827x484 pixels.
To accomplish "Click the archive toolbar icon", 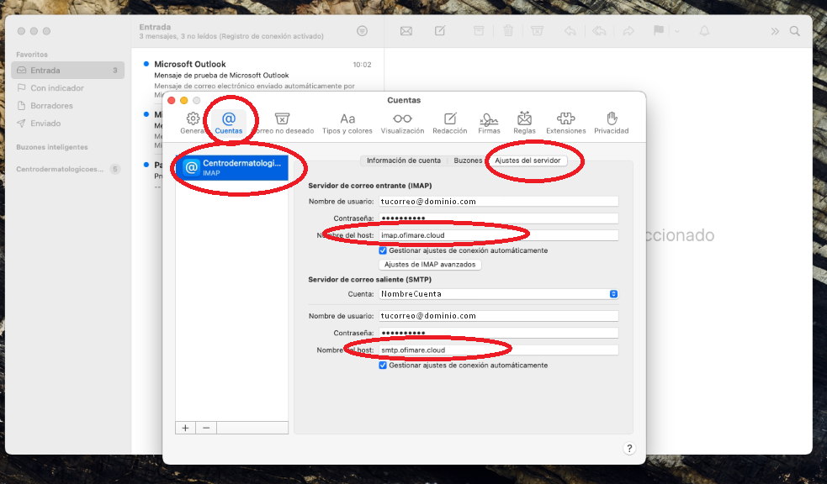I will pyautogui.click(x=479, y=30).
